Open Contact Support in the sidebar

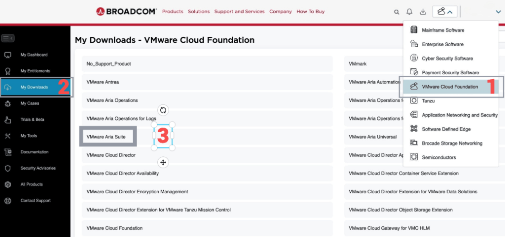click(36, 201)
